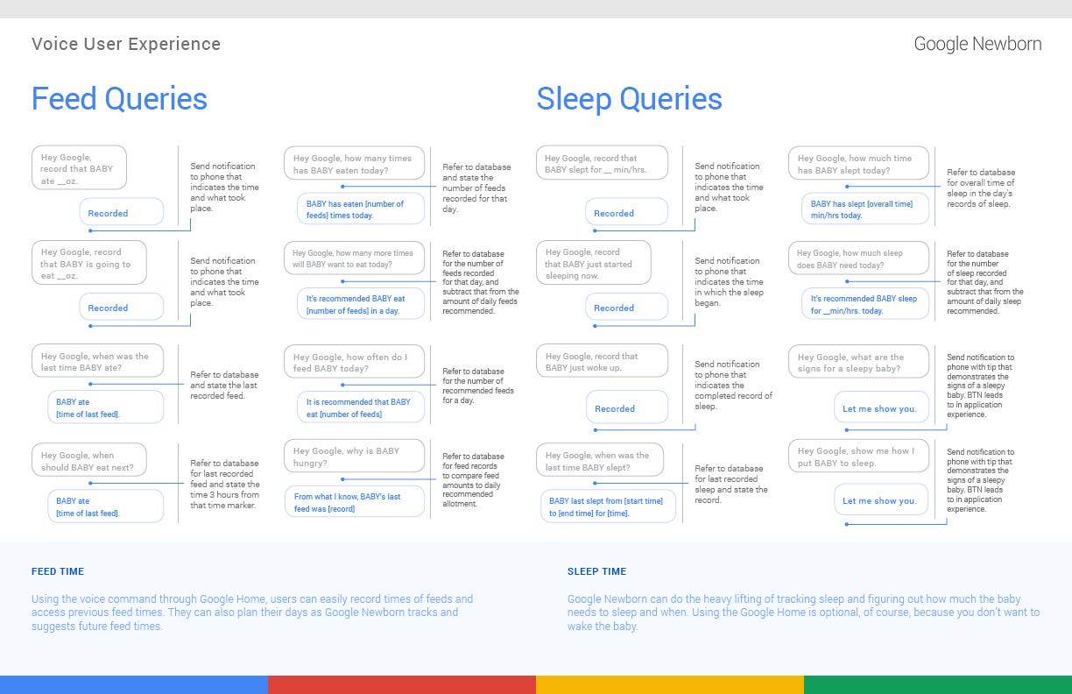Image resolution: width=1072 pixels, height=694 pixels.
Task: Select reply "It is recommended that BABY eat [number of feeds]"
Action: 360,407
